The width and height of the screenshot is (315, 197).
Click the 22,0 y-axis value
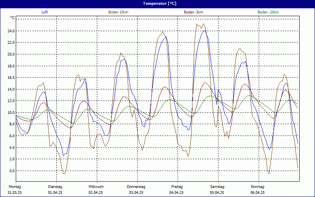(x=11, y=43)
